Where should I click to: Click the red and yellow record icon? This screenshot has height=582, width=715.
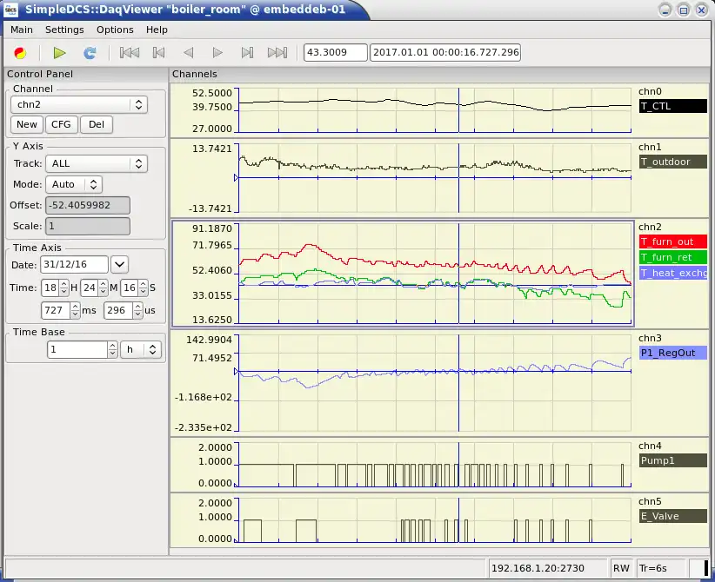point(21,53)
